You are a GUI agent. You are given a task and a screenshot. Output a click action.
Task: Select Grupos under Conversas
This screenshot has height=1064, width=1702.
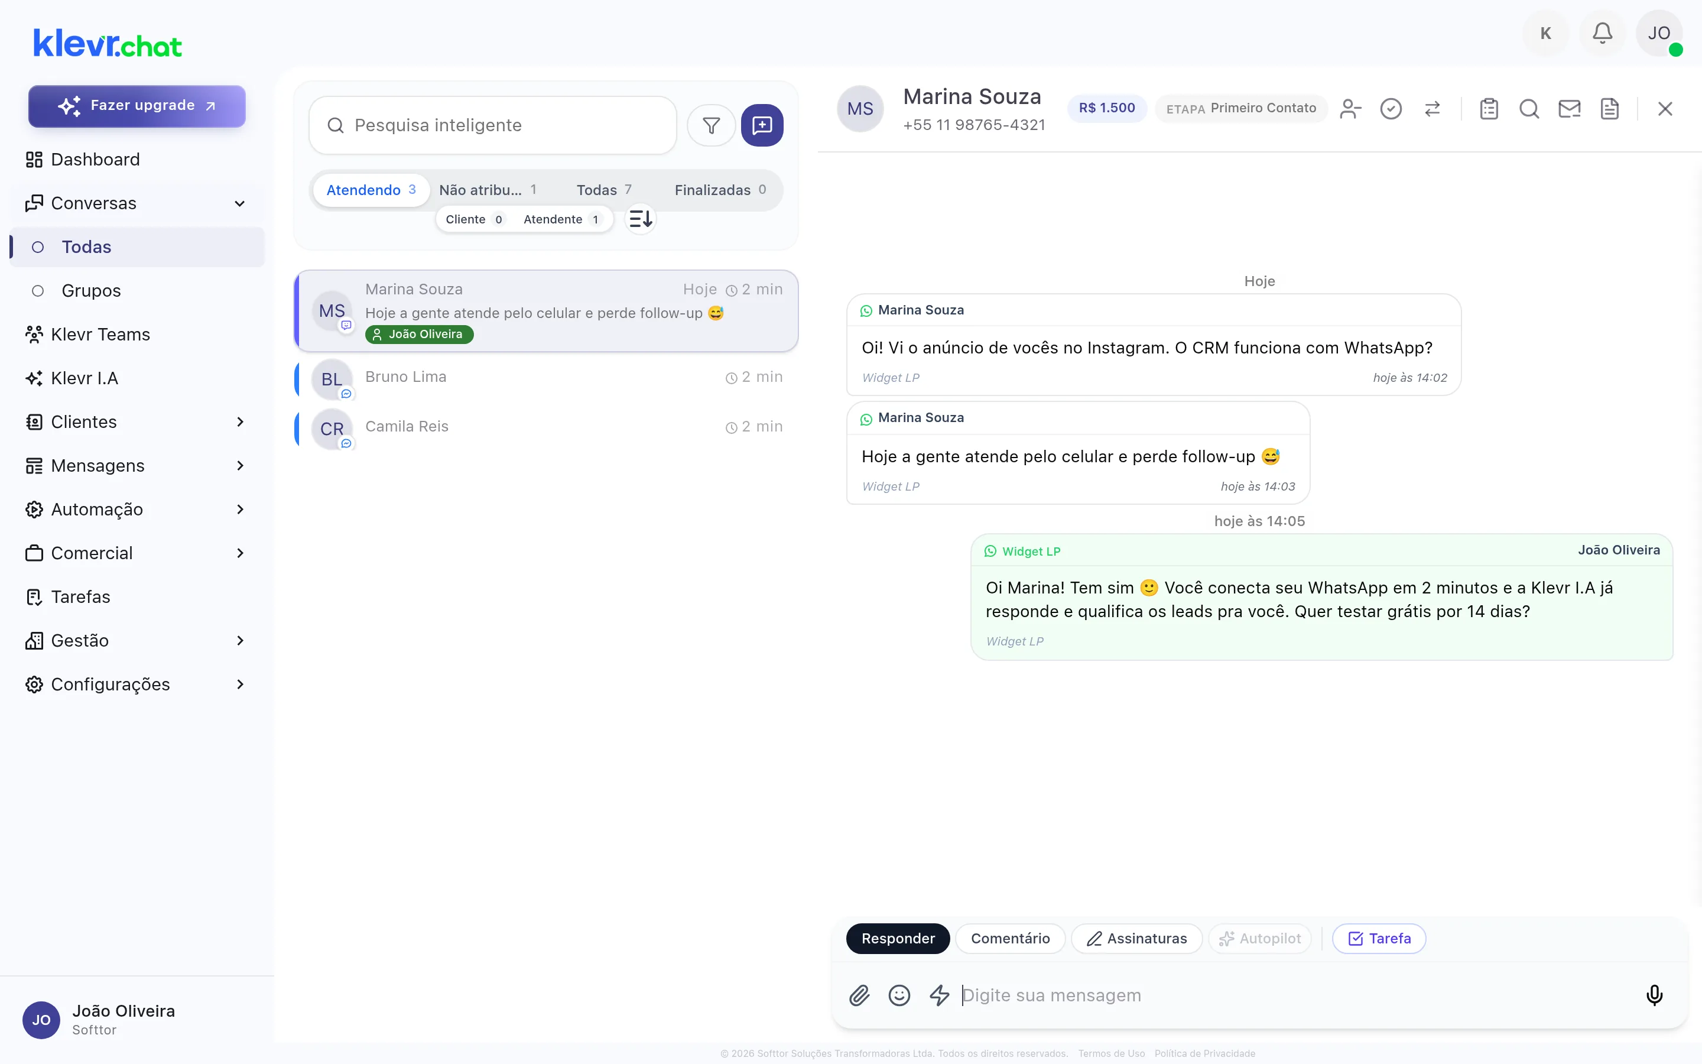(137, 291)
